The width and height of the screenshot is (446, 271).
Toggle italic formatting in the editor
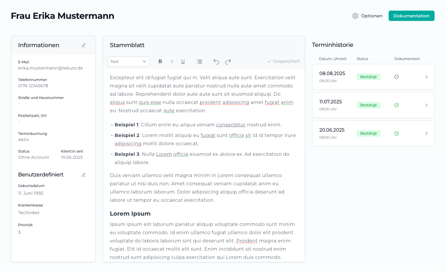coord(172,62)
